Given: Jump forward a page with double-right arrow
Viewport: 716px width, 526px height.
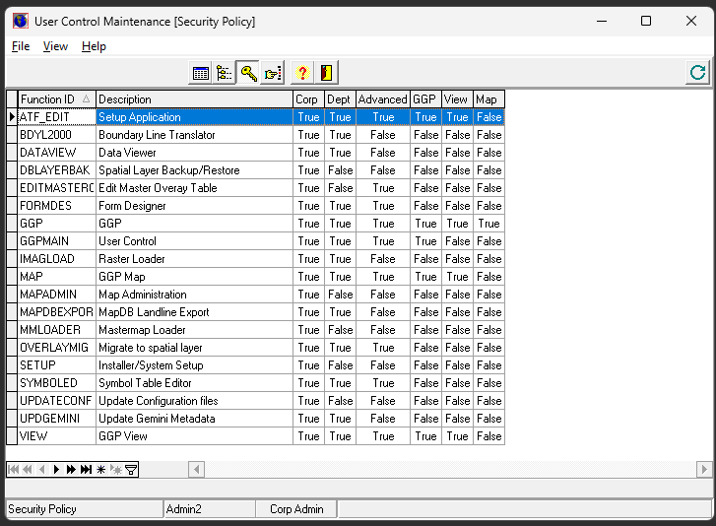Looking at the screenshot, I should pyautogui.click(x=71, y=470).
